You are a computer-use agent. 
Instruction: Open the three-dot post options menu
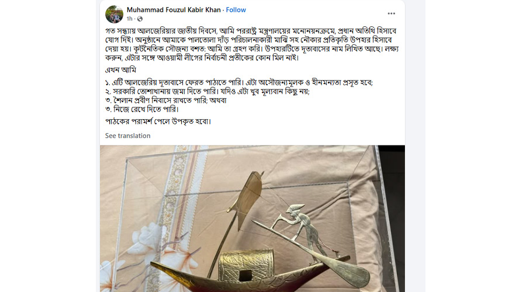tap(391, 13)
